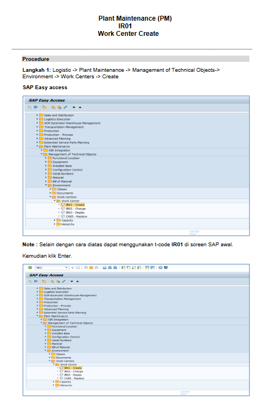Select Bill of Material folder in upper tree
The height and width of the screenshot is (399, 269).
pos(60,182)
